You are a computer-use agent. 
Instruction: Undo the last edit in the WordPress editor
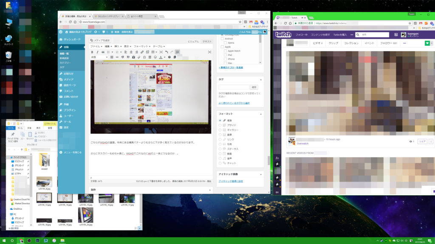(167, 52)
